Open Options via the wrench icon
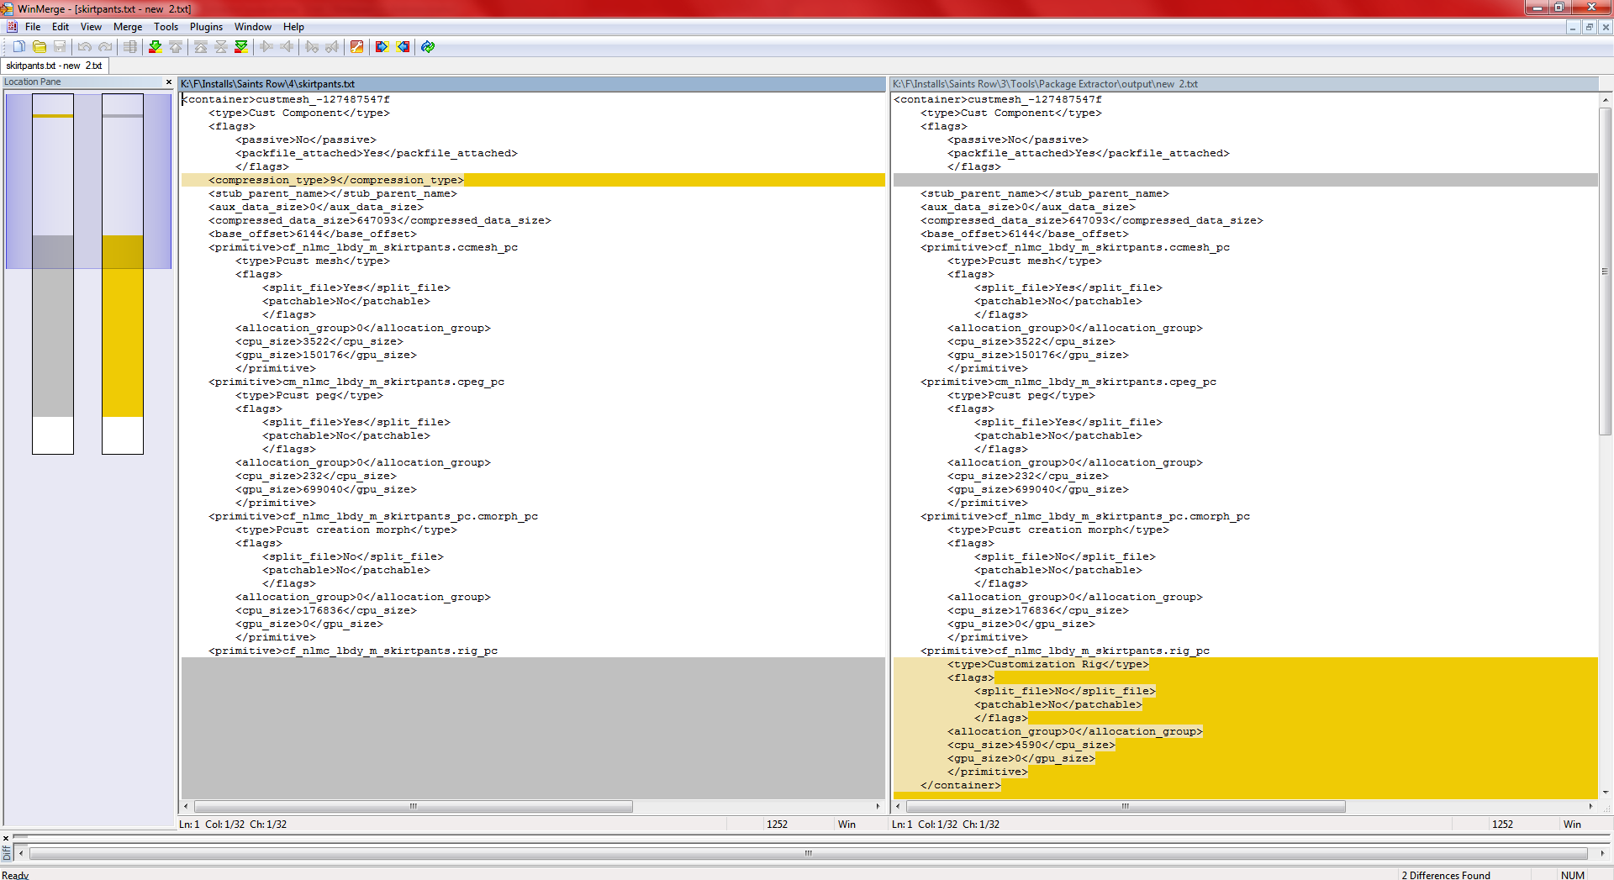1614x880 pixels. coord(357,47)
